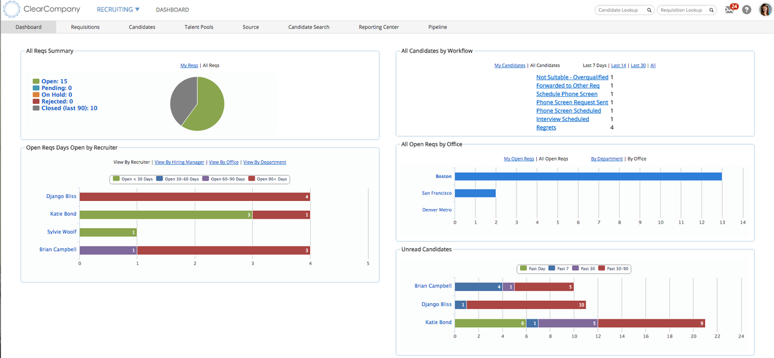Select DASHBOARD in the top navigation
This screenshot has height=358, width=774.
point(172,10)
